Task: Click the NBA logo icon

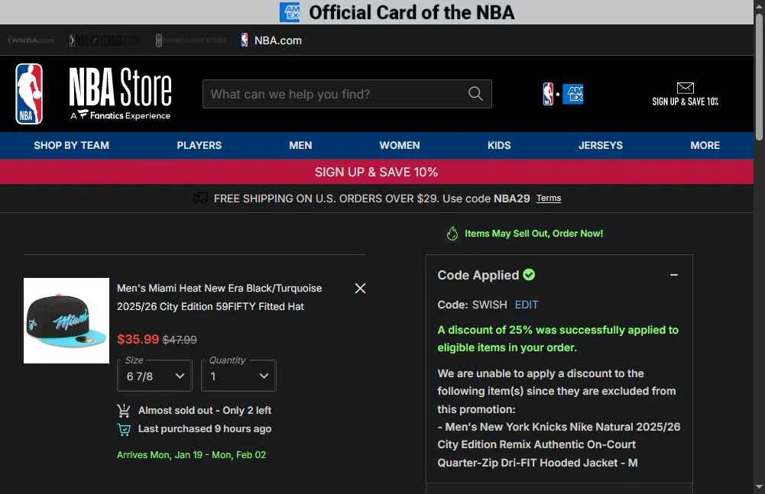Action: click(x=29, y=94)
